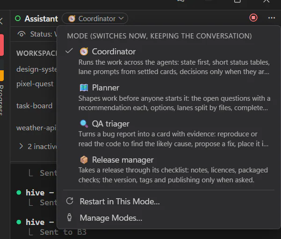
Task: Click the green status circle beside Assistant
Action: tap(18, 18)
